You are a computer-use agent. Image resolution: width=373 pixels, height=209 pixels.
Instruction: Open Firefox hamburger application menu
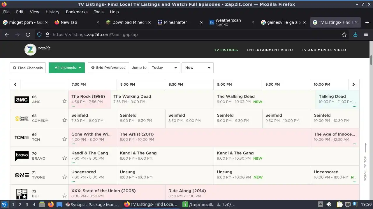click(366, 35)
